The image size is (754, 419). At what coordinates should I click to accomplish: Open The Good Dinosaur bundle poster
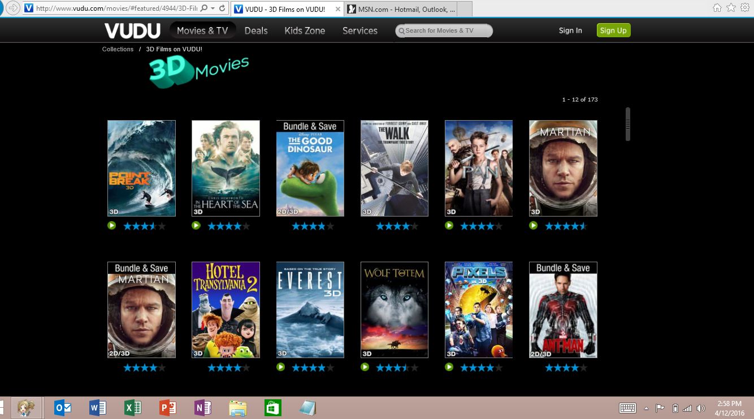point(310,168)
